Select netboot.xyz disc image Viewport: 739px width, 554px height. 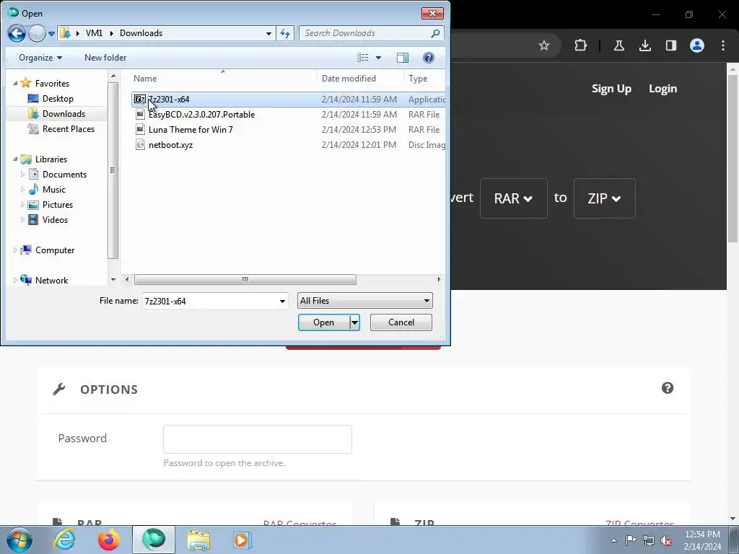tap(287, 144)
